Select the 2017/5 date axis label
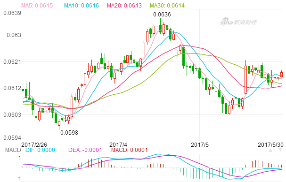 click(x=200, y=145)
